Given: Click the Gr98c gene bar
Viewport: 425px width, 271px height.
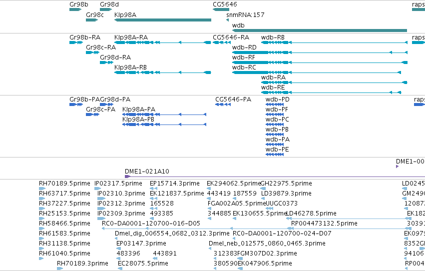Looking at the screenshot, I should [x=91, y=20].
